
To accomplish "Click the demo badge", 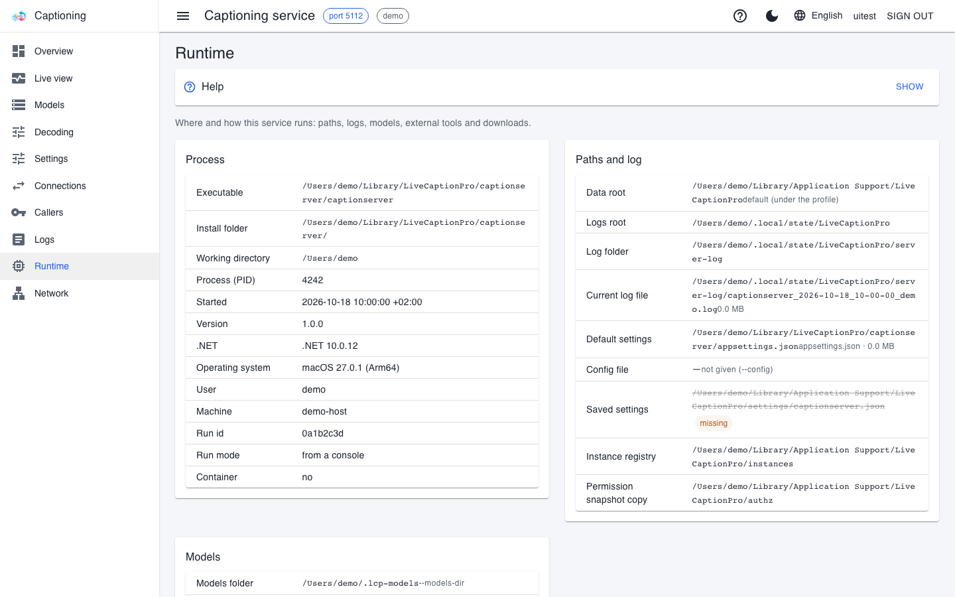I will coord(393,16).
